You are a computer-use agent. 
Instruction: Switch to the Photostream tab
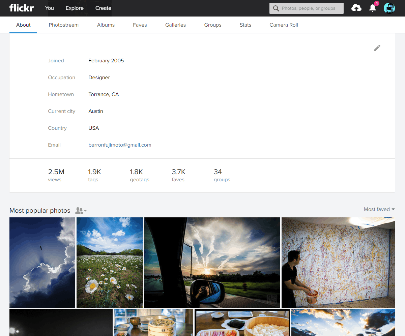click(x=64, y=25)
